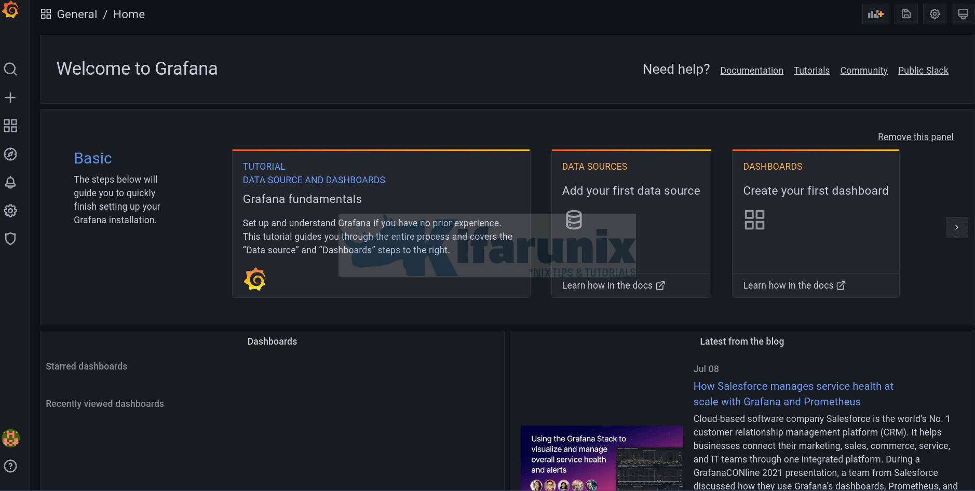Screen dimensions: 975x491
Task: Click external link icon in Data Sources card
Action: point(660,285)
